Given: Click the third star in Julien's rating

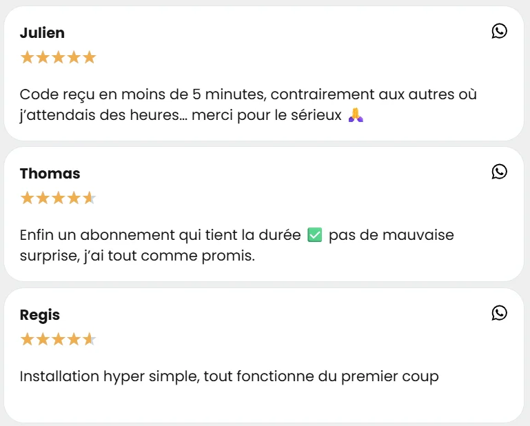Looking at the screenshot, I should (x=58, y=57).
